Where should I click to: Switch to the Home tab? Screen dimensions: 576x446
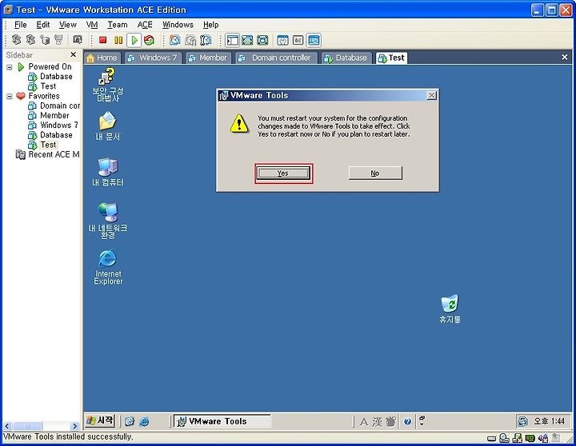pos(102,58)
